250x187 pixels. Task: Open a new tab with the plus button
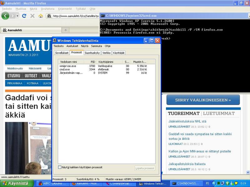click(x=66, y=30)
